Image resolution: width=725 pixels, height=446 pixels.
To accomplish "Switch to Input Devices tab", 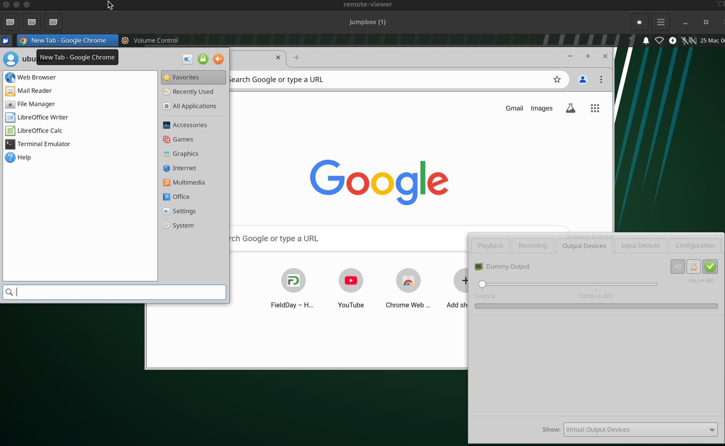I will tap(640, 245).
